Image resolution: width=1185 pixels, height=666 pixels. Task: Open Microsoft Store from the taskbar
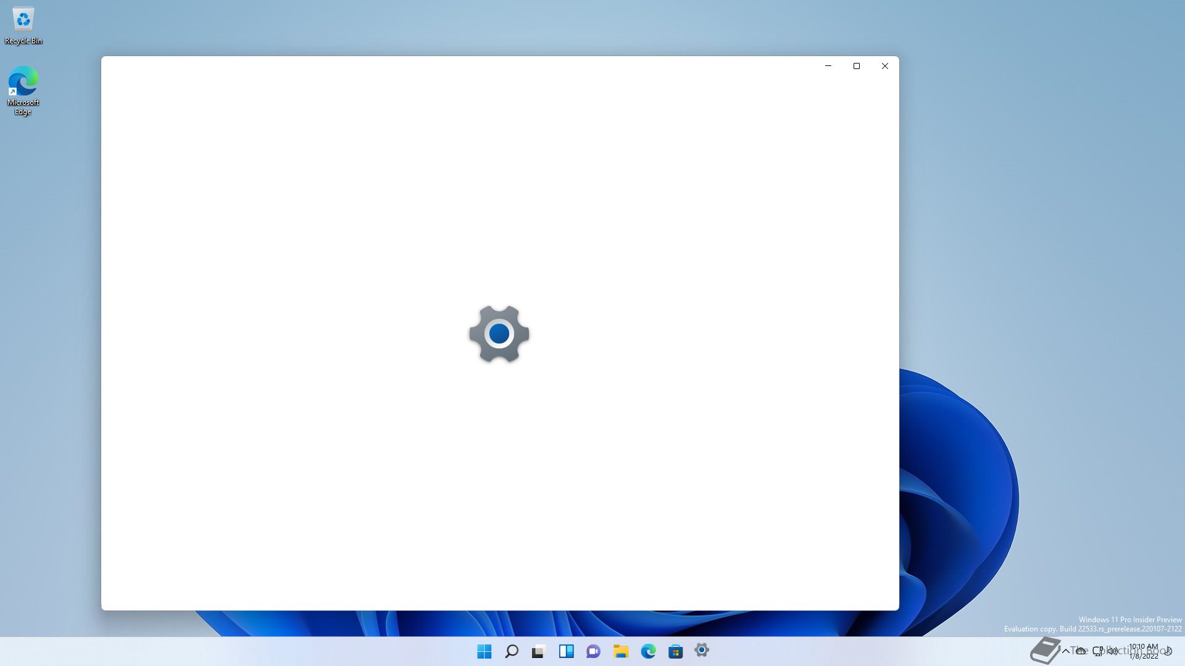tap(675, 651)
